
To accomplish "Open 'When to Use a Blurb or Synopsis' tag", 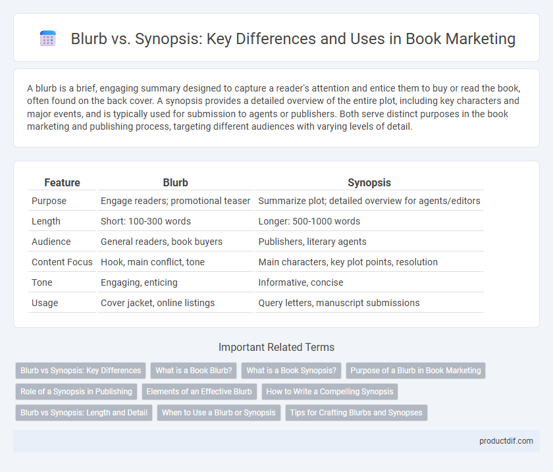I will (x=219, y=413).
